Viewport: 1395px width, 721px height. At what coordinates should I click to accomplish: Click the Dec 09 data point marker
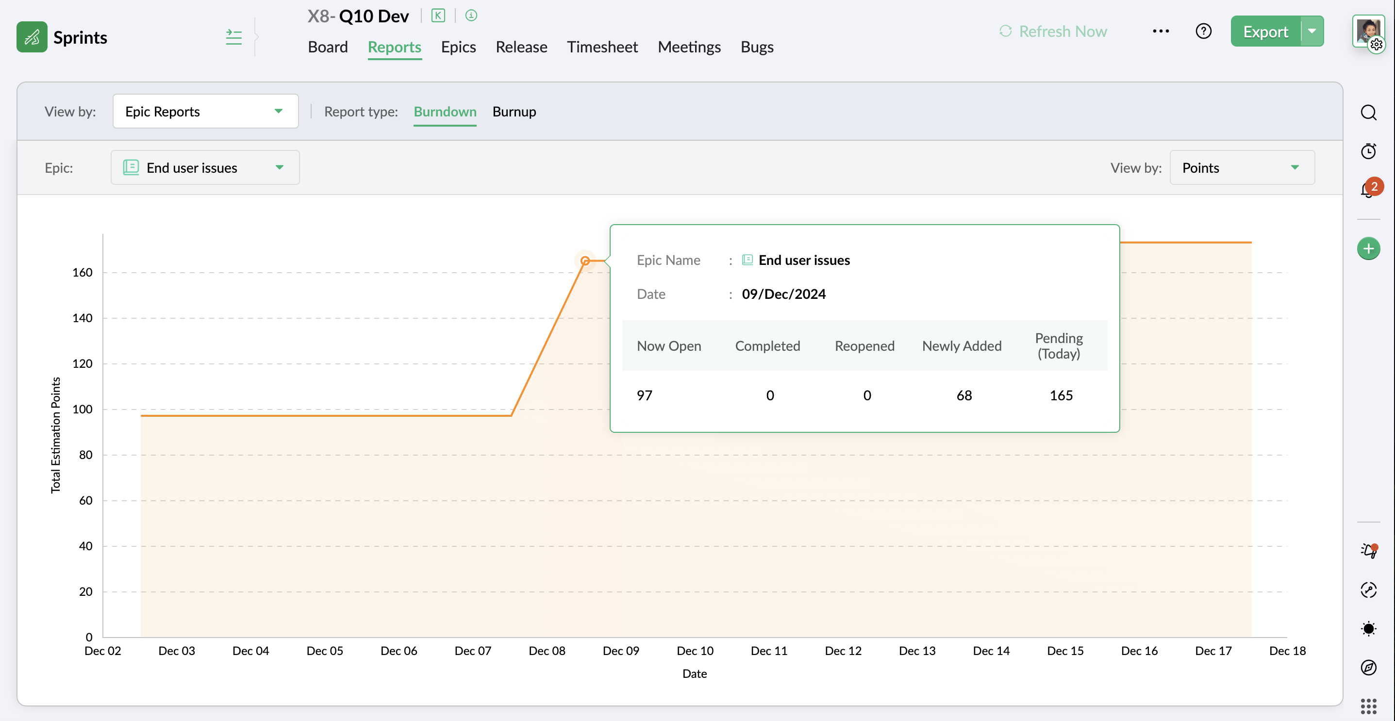coord(585,261)
